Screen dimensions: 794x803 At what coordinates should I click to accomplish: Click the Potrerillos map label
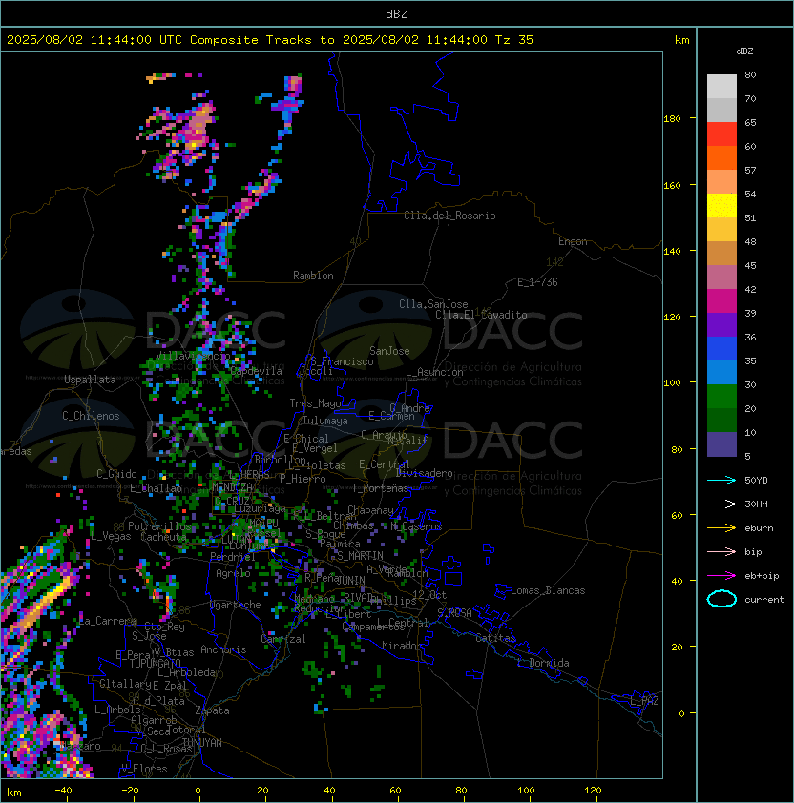[159, 526]
